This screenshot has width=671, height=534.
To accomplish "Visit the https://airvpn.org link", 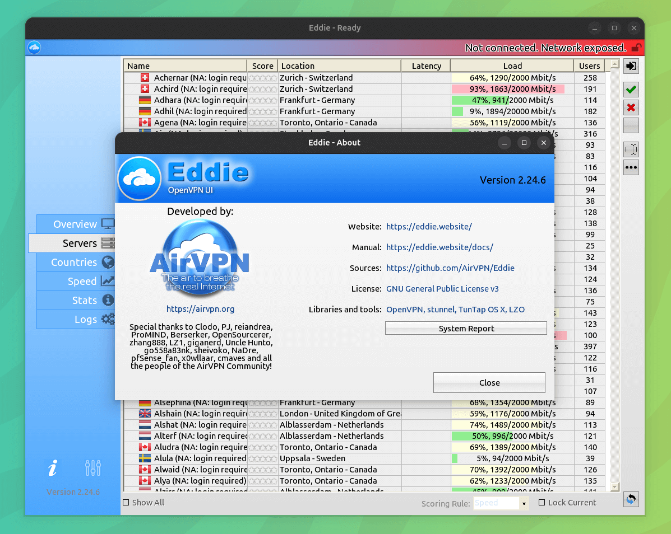I will (x=200, y=308).
